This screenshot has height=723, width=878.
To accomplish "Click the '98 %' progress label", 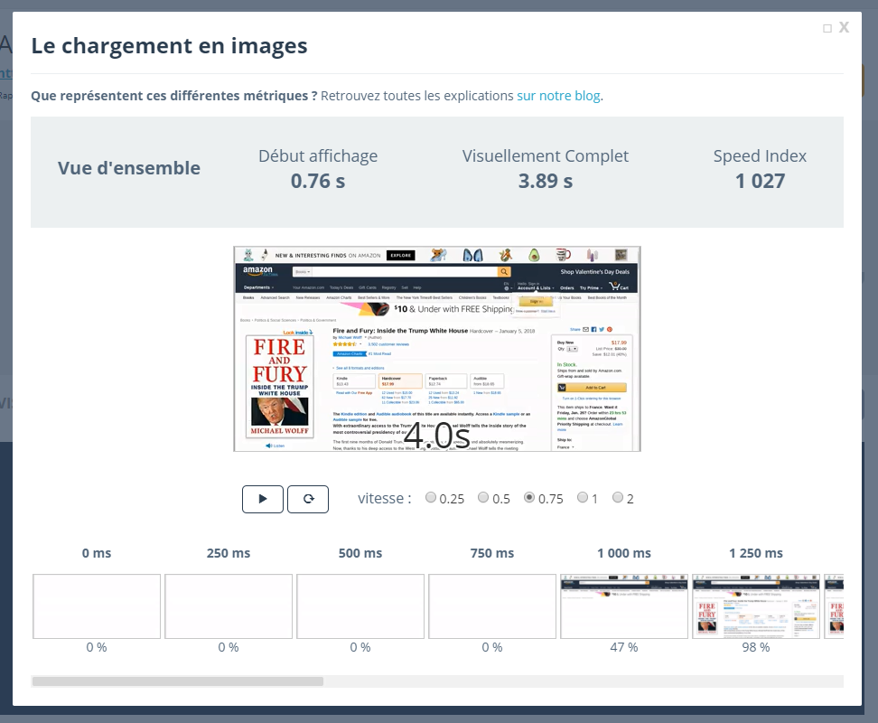I will (x=756, y=647).
